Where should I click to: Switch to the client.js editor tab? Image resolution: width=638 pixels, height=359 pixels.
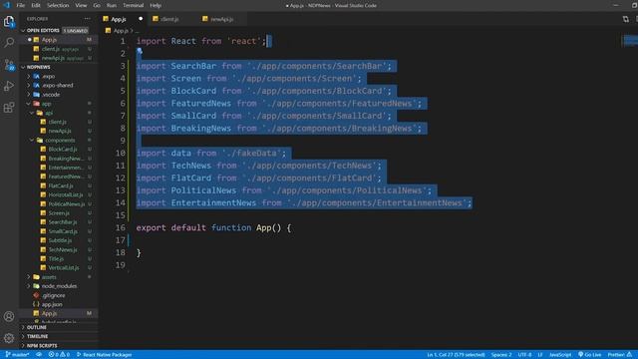point(169,19)
